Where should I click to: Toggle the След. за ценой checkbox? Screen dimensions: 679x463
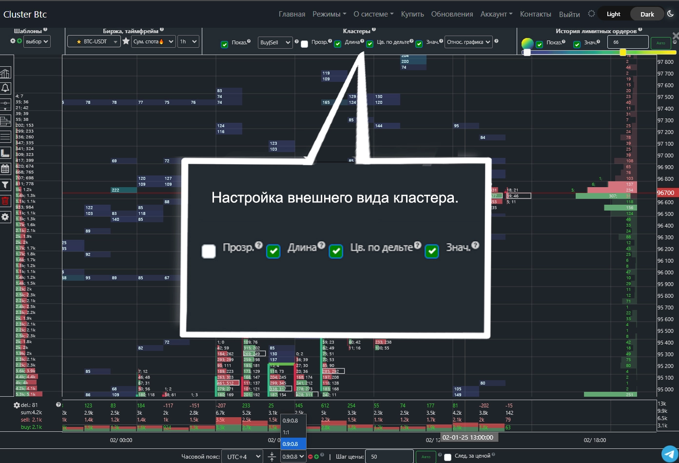(447, 458)
